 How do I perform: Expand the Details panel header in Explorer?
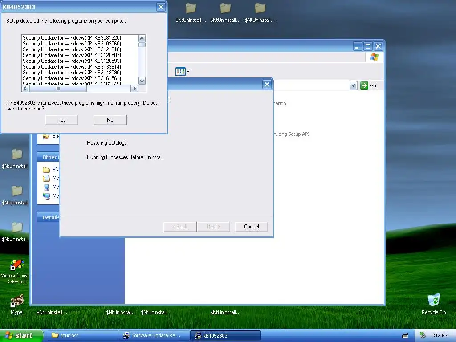(48, 217)
